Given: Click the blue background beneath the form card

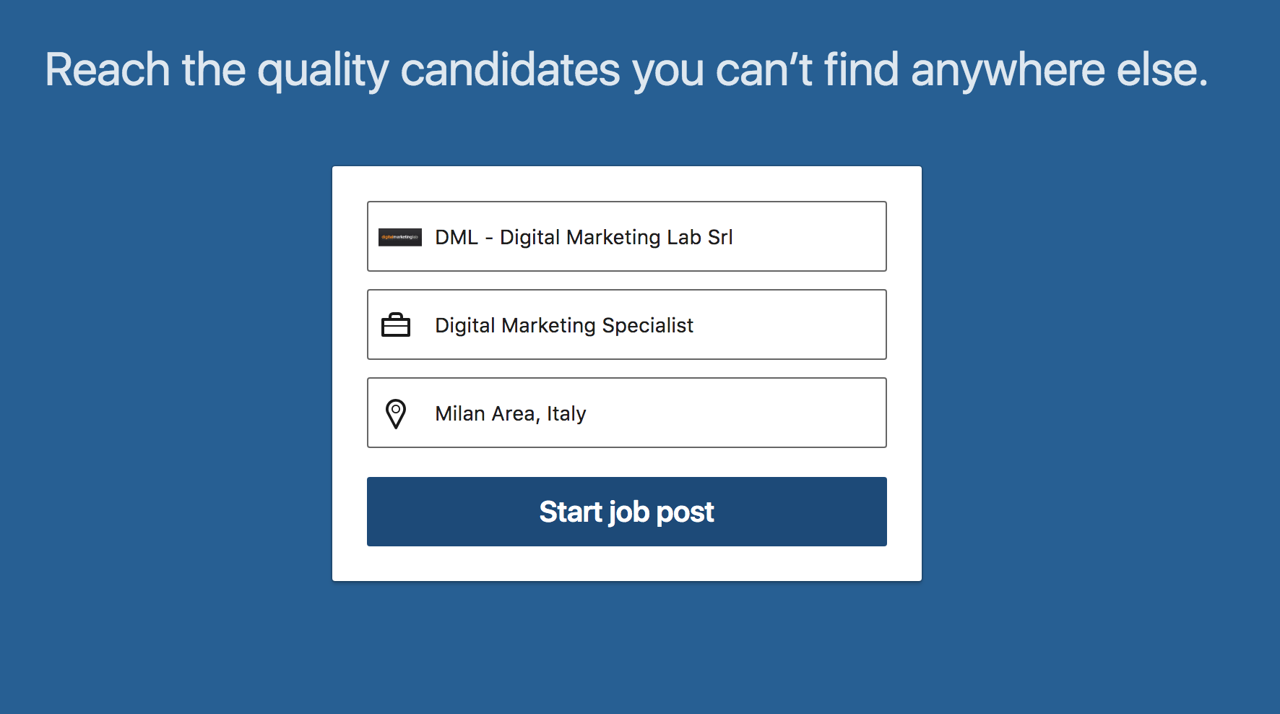Looking at the screenshot, I should (627, 647).
